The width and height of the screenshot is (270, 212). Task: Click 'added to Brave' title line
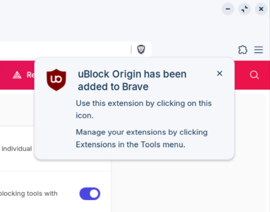[x=113, y=86]
